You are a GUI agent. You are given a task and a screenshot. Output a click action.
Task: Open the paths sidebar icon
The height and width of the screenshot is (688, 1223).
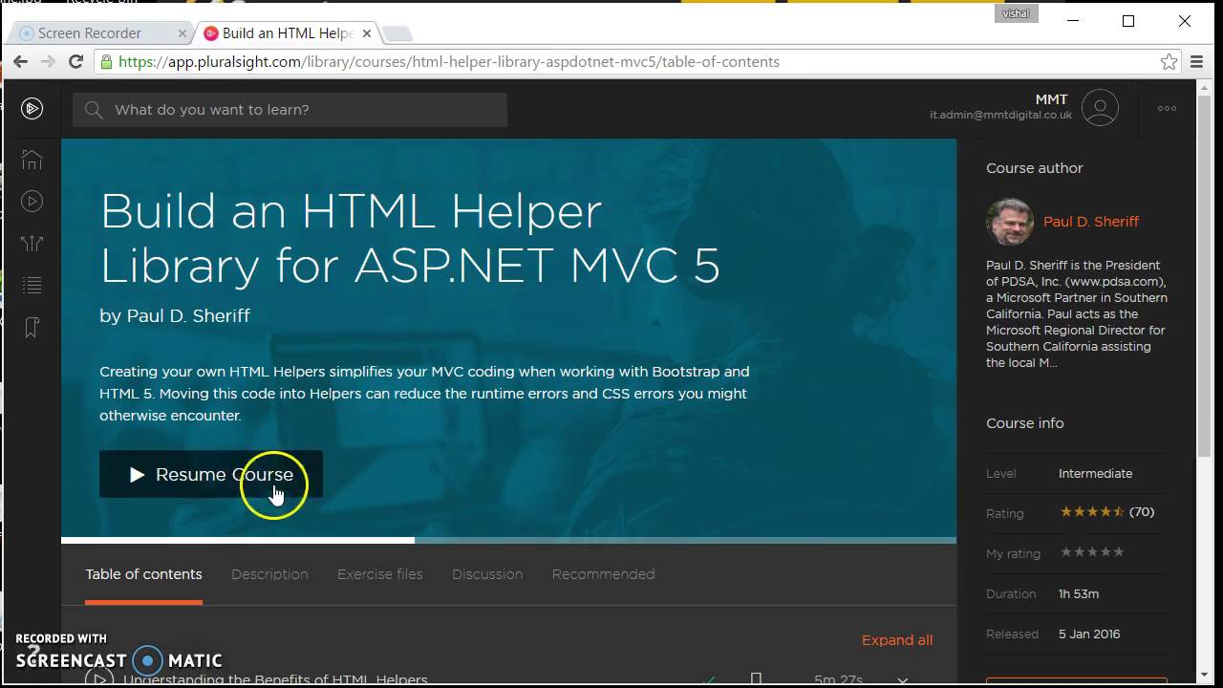32,243
